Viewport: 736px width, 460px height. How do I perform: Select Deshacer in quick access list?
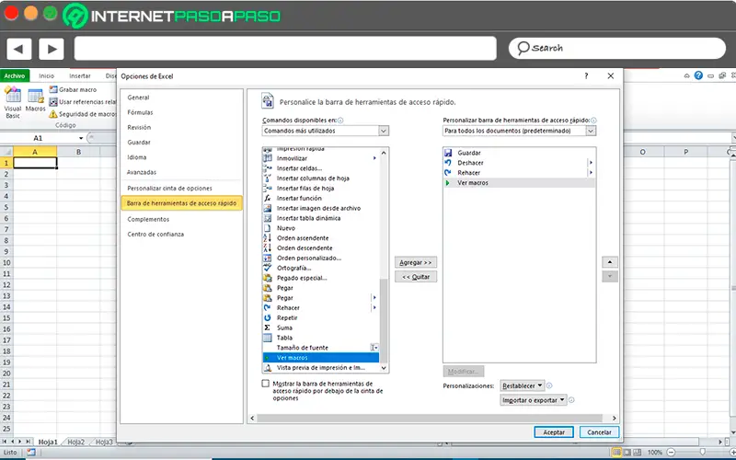(x=519, y=163)
